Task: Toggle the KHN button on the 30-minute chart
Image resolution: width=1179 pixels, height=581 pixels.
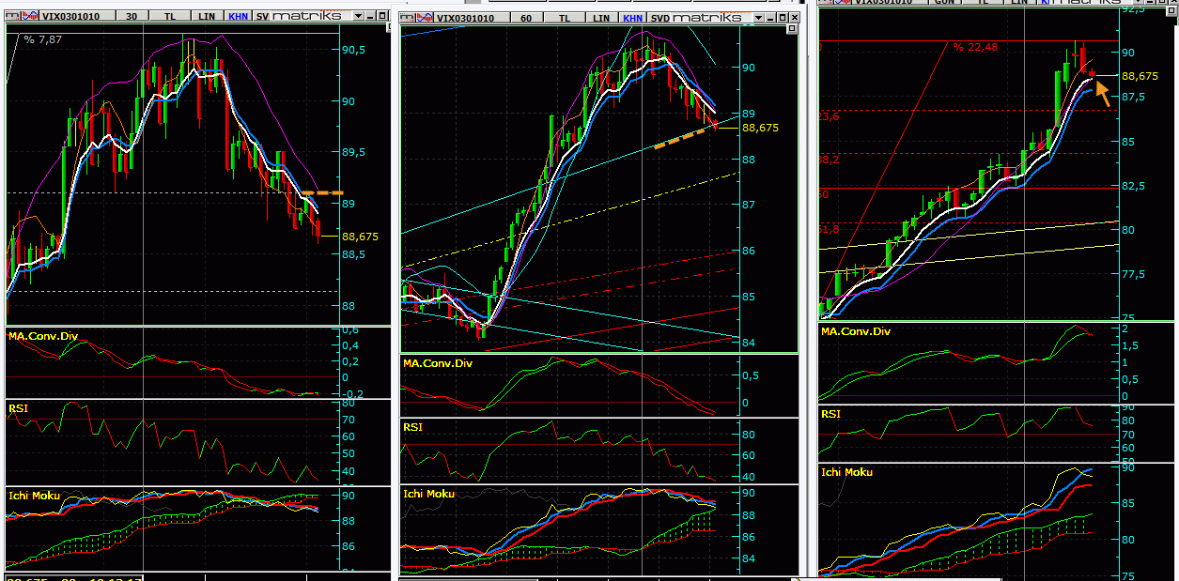Action: point(237,16)
